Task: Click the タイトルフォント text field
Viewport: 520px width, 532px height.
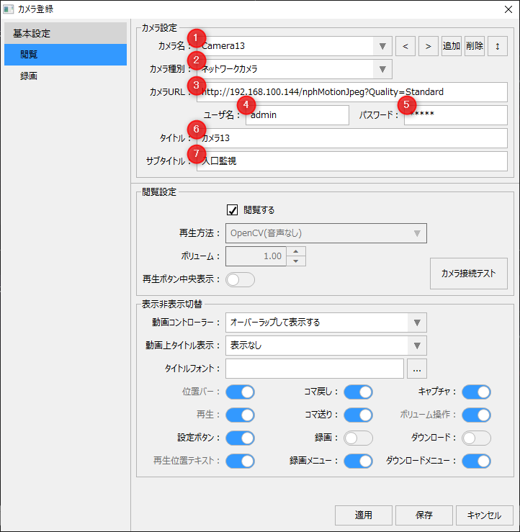Action: (315, 369)
